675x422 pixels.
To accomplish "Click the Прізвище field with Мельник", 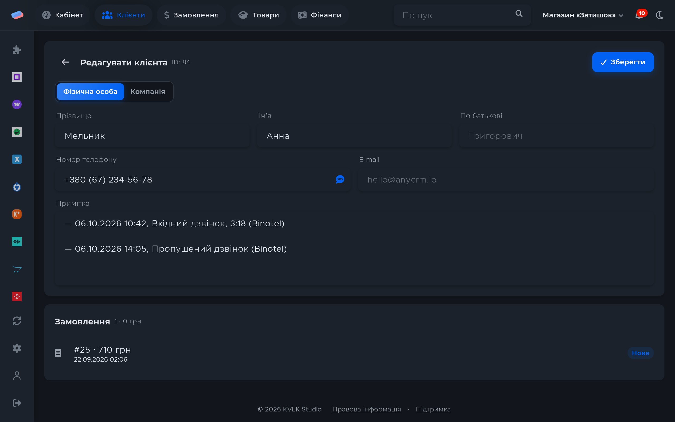I will [152, 136].
